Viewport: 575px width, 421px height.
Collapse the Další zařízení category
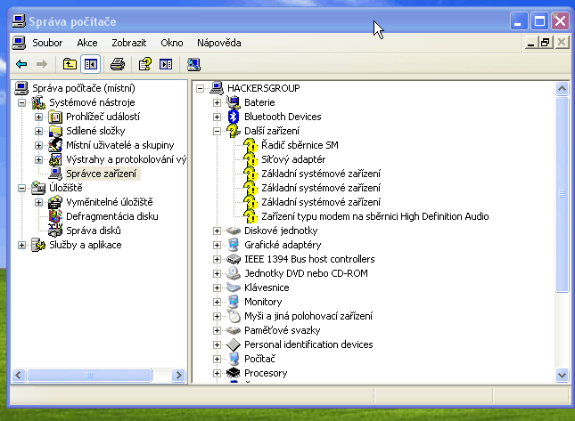coord(217,131)
